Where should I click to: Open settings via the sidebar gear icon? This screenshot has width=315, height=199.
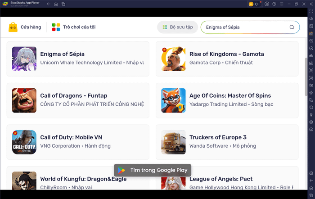pyautogui.click(x=311, y=173)
